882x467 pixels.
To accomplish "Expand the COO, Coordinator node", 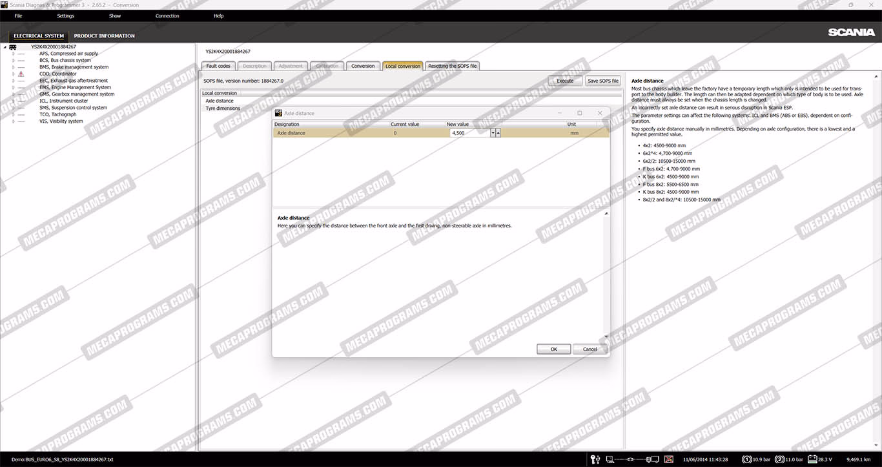I will (x=13, y=74).
